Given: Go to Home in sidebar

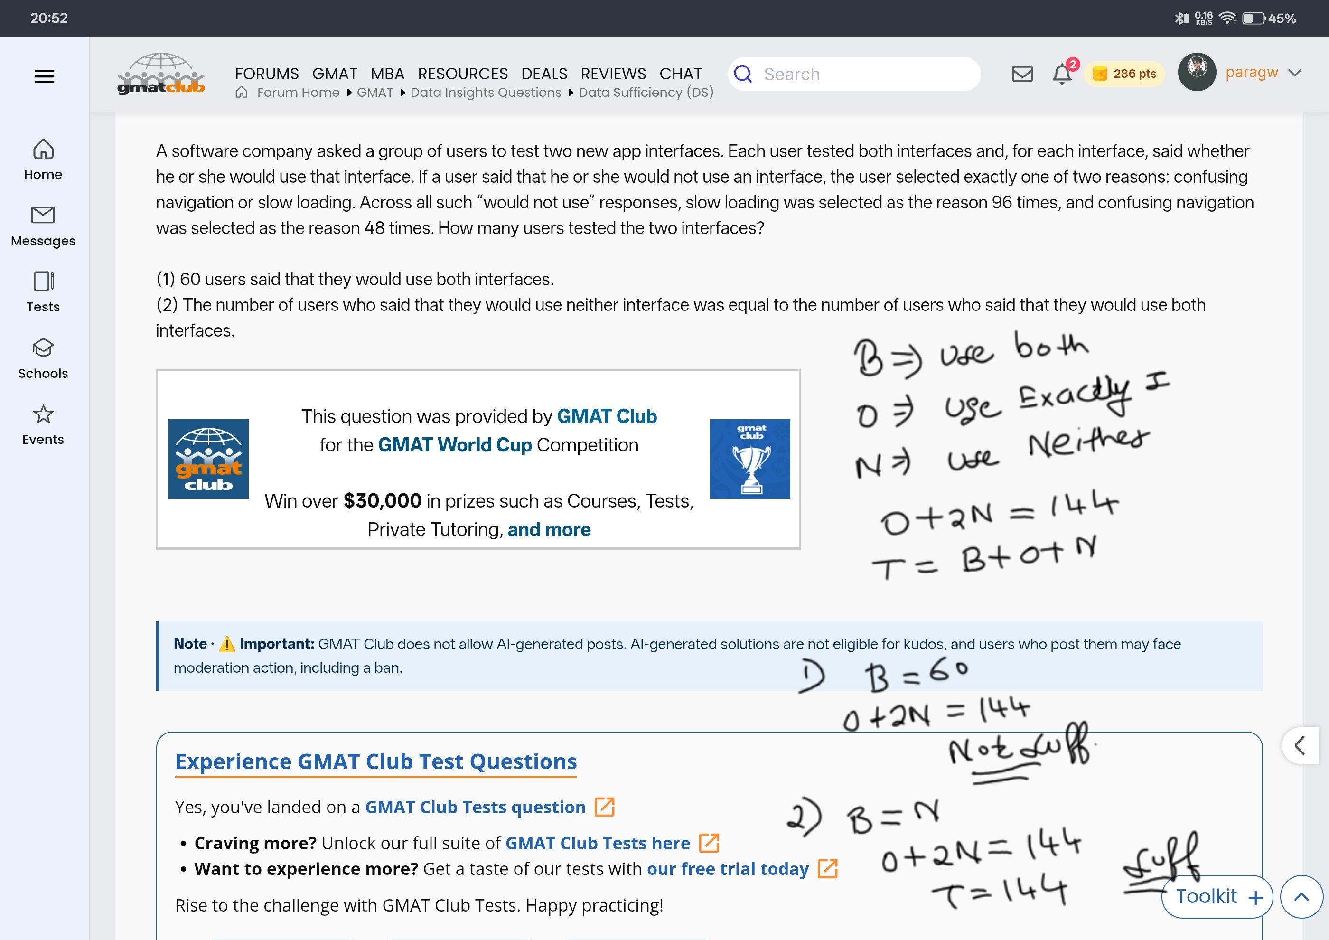Looking at the screenshot, I should pyautogui.click(x=43, y=160).
